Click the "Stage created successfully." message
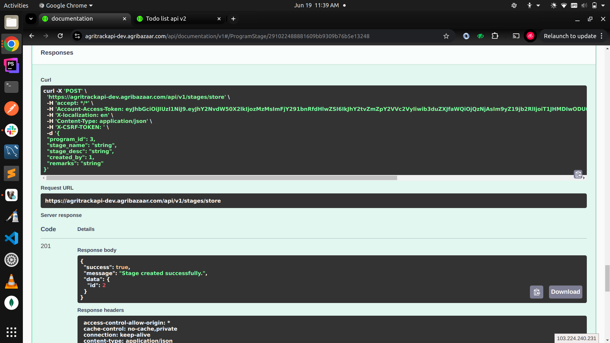The height and width of the screenshot is (343, 610). click(x=163, y=273)
